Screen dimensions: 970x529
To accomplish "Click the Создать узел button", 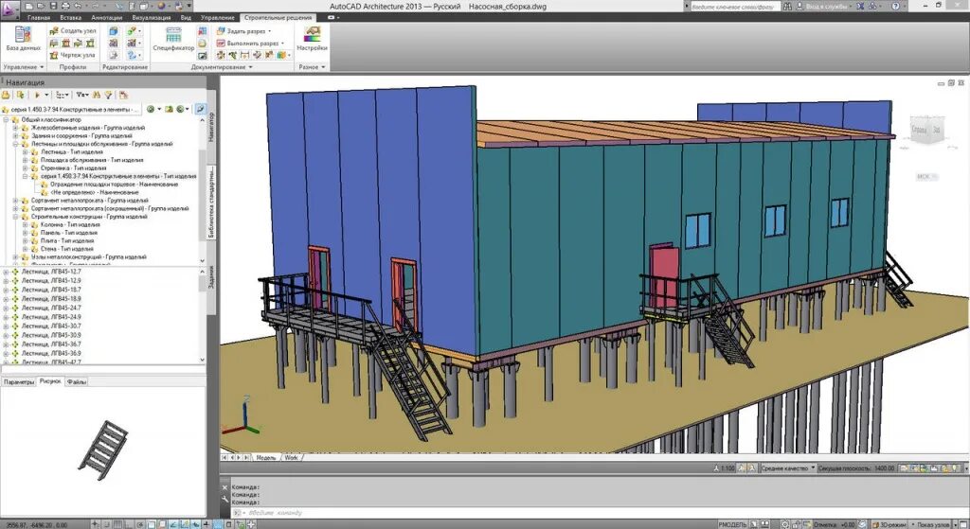I will point(72,30).
